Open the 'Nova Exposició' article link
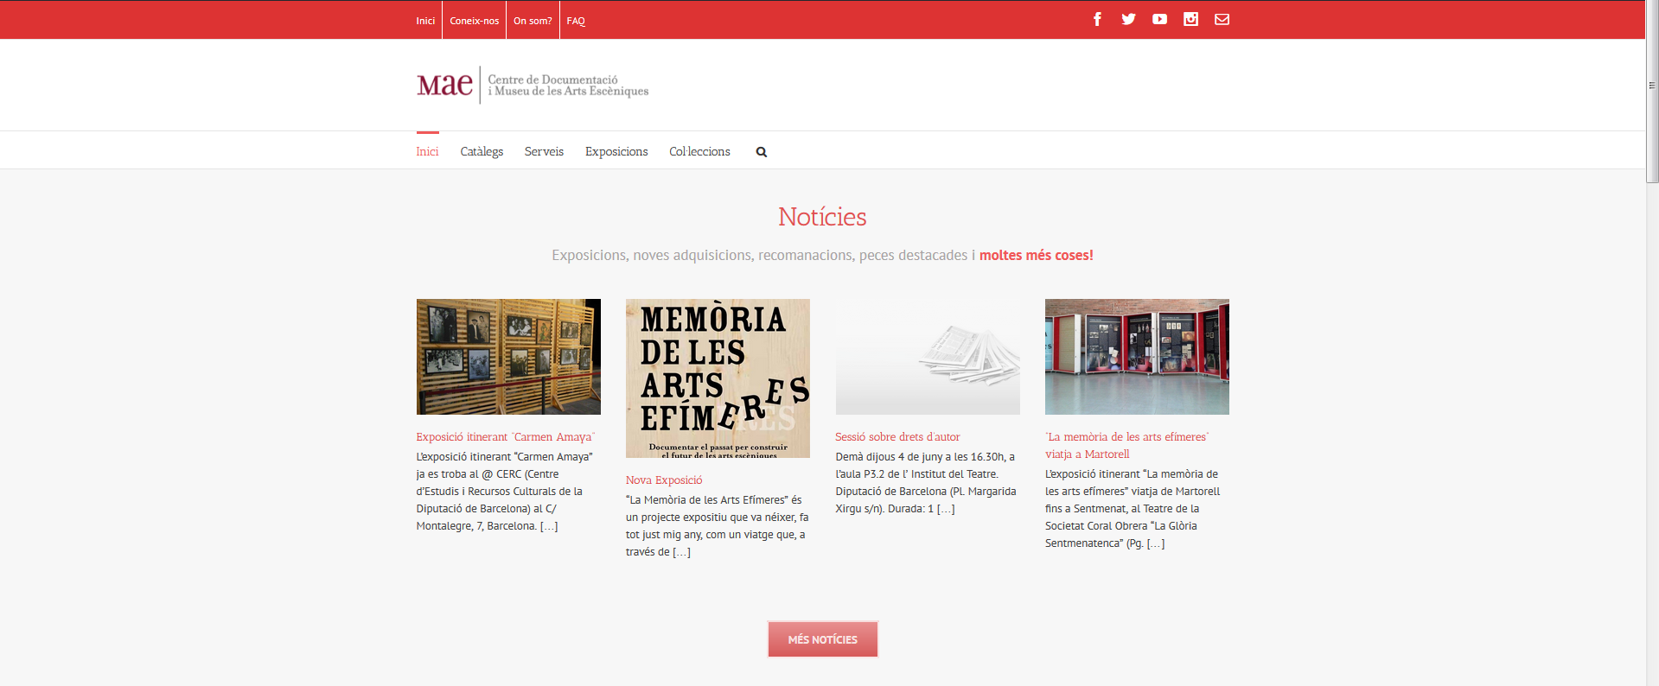The image size is (1659, 686). 664,480
